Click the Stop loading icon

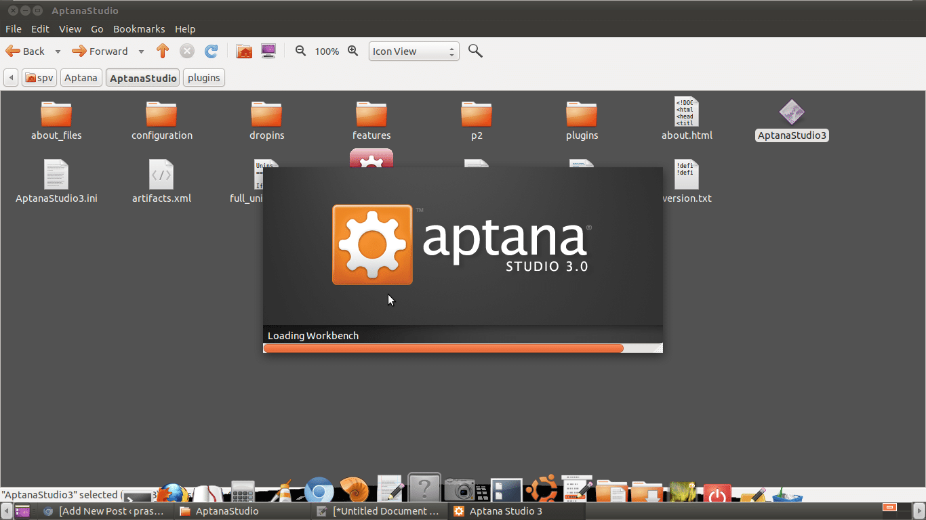tap(187, 51)
